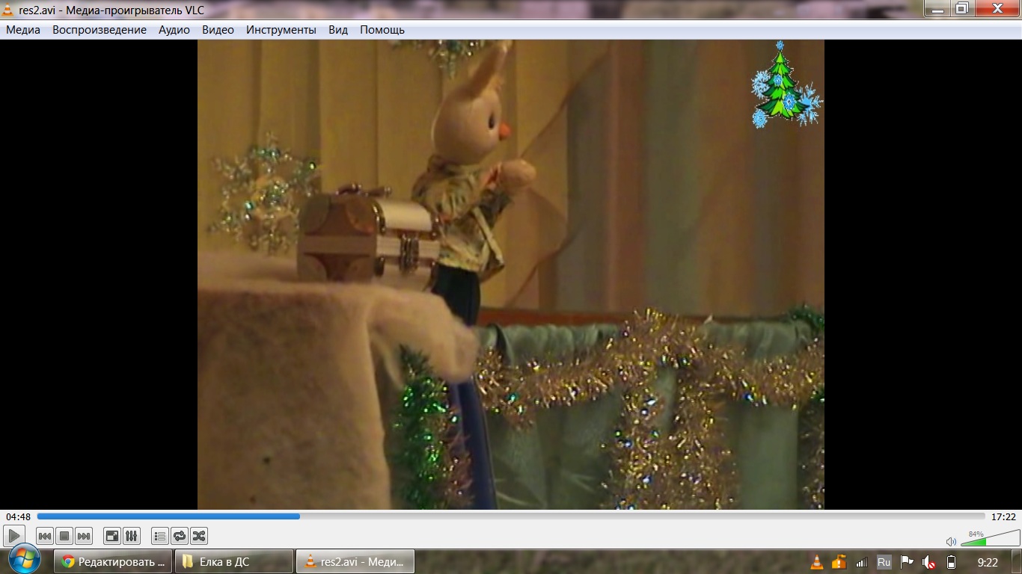This screenshot has width=1022, height=574.
Task: Toggle random shuffle playback
Action: point(199,536)
